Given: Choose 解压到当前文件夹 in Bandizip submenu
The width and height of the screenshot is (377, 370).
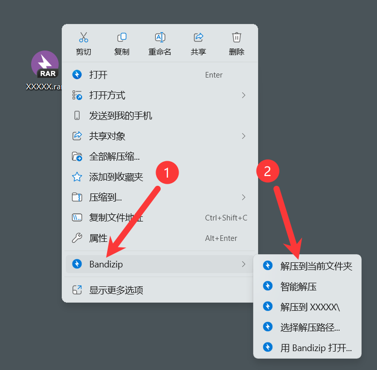Looking at the screenshot, I should point(307,266).
